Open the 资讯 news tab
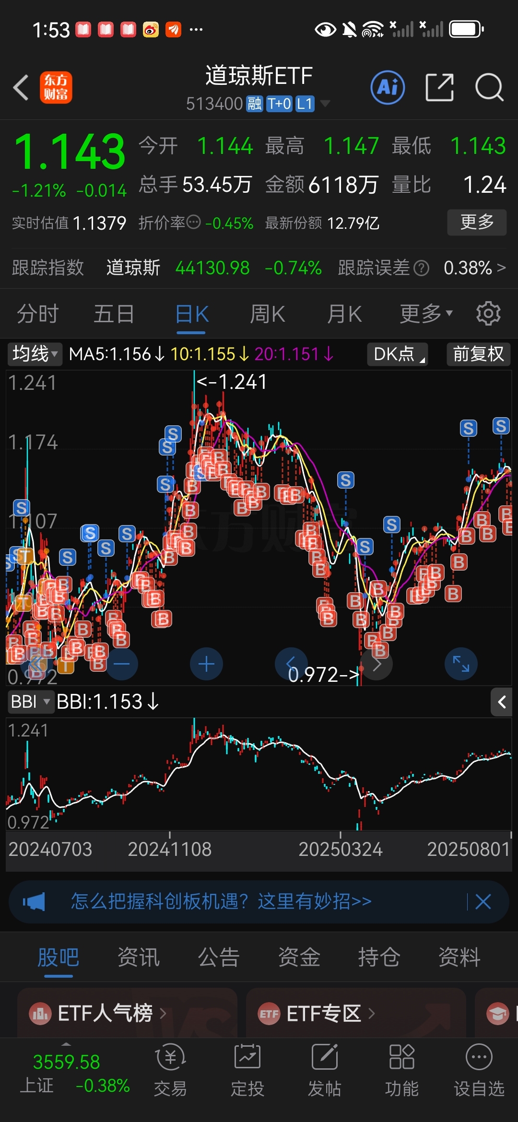Viewport: 518px width, 1122px height. (x=139, y=958)
